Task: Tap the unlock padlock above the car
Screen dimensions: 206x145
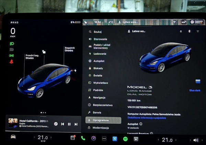Action: (x=44, y=52)
